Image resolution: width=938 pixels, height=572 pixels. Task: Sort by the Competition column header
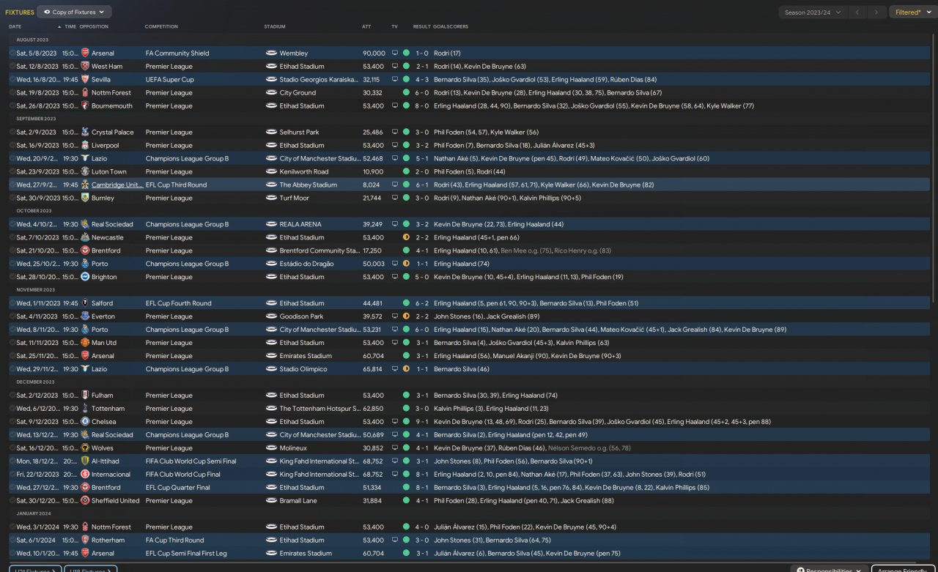(x=161, y=27)
